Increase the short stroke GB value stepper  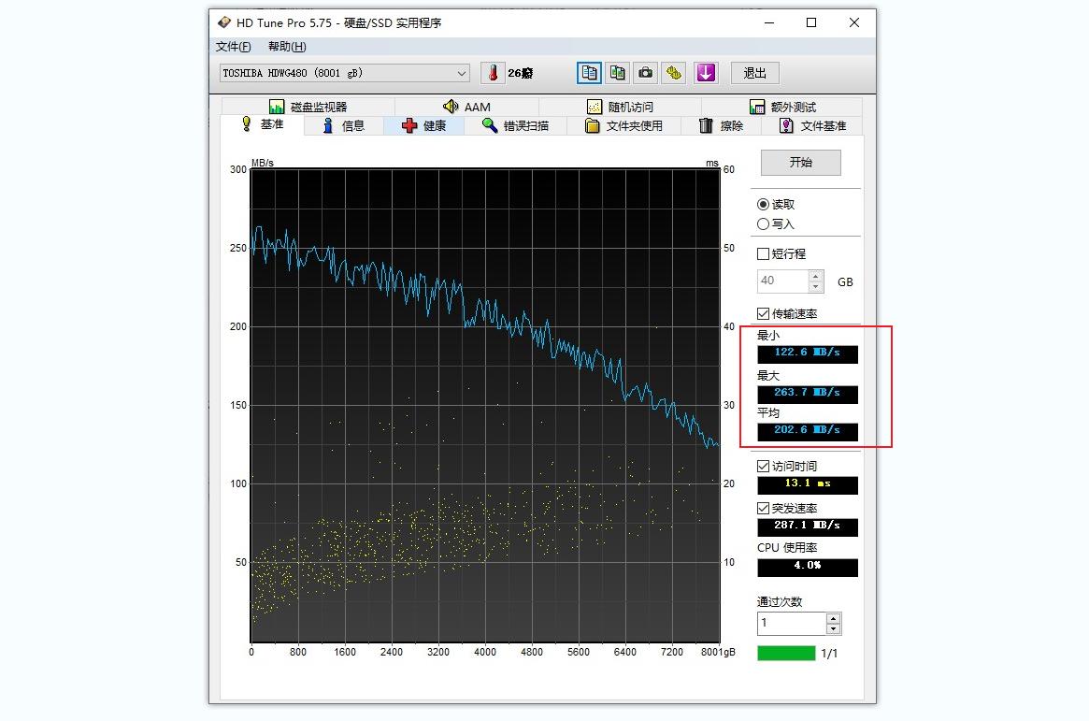click(x=815, y=276)
